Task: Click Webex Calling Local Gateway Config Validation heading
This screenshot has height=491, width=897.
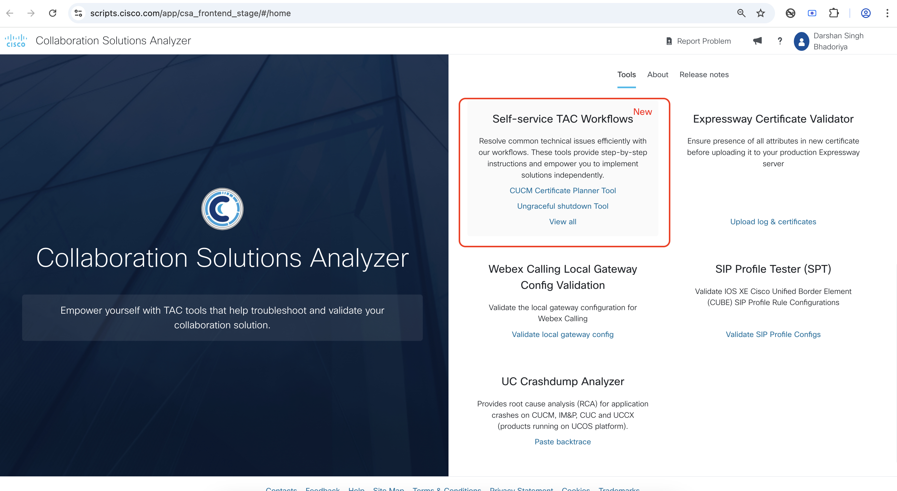Action: tap(562, 277)
